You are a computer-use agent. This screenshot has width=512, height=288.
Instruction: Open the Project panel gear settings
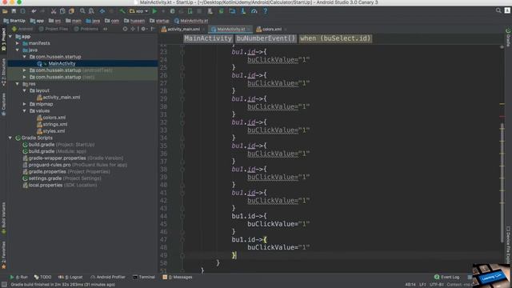tap(143, 29)
